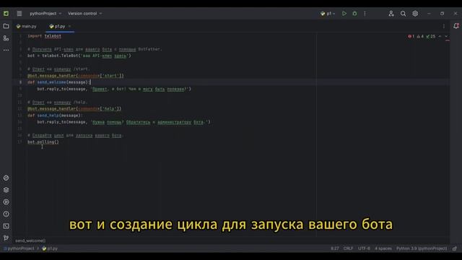Click send_welcome() breadcrumb
This screenshot has width=462, height=260.
click(x=30, y=240)
